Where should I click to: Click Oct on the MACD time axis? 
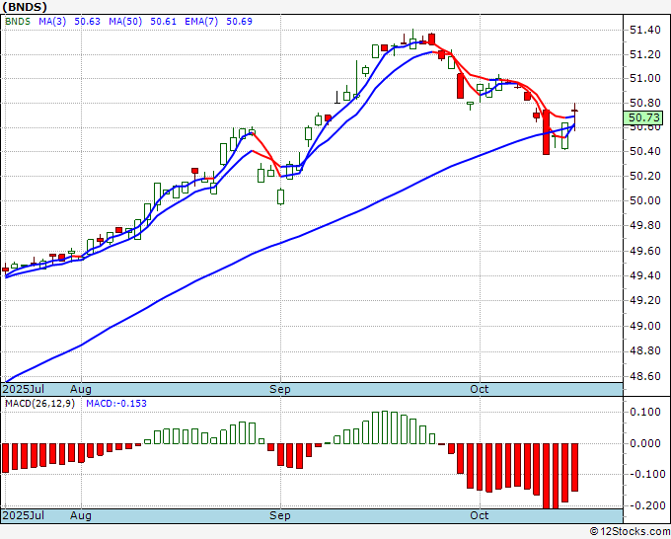480,515
